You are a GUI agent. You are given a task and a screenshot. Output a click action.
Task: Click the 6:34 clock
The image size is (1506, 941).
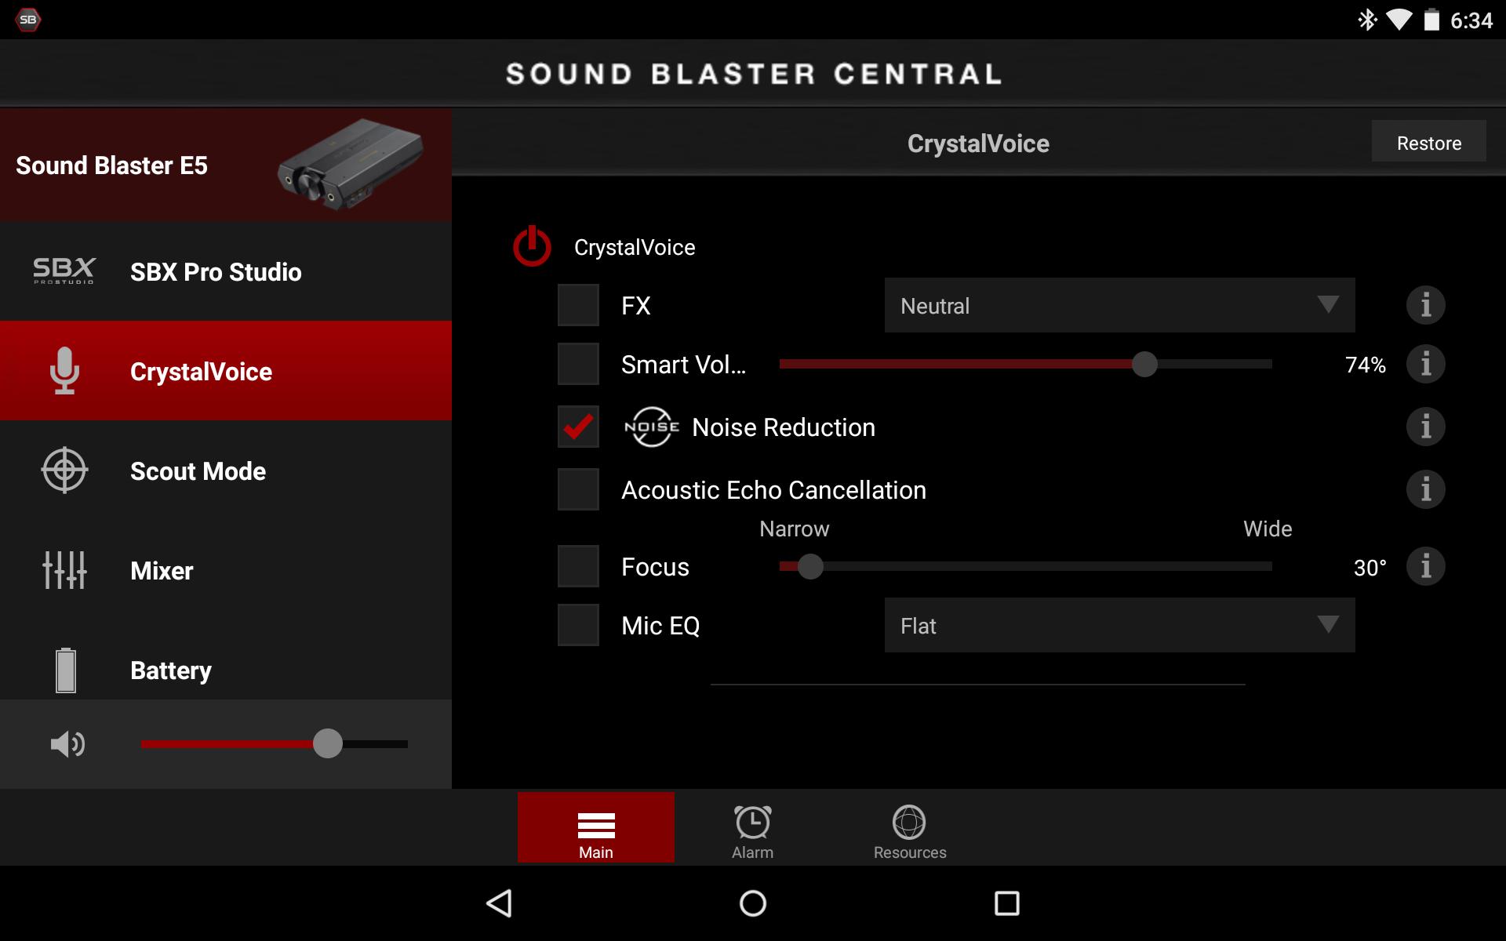point(1471,20)
